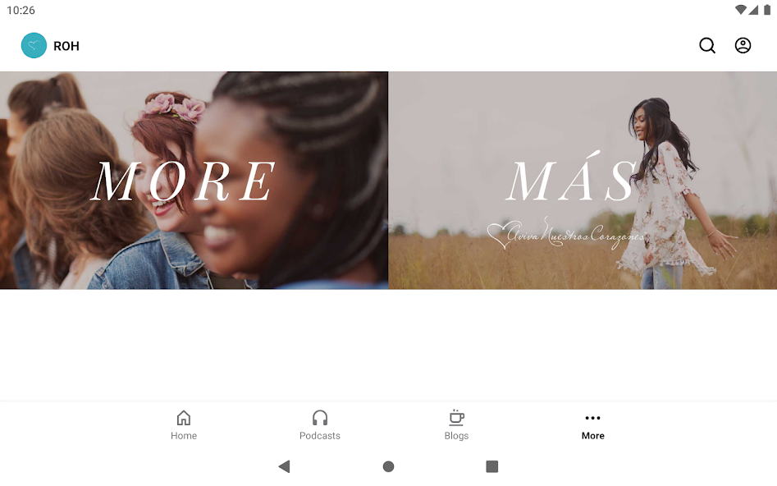Image resolution: width=777 pixels, height=486 pixels.
Task: Tap the house icon in bottom navigation
Action: [x=184, y=418]
